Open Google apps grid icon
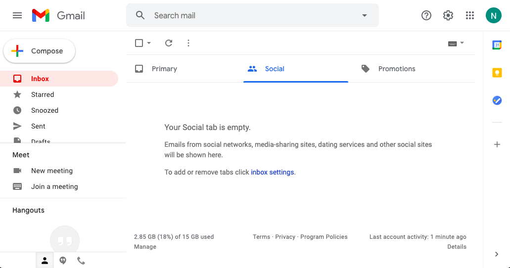Viewport: 510px width, 268px height. pyautogui.click(x=470, y=15)
